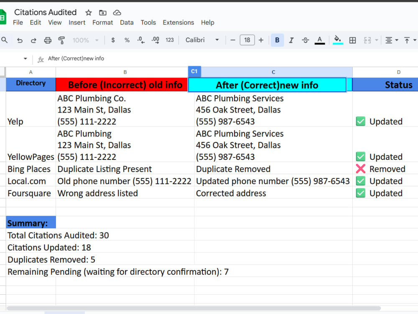Click the search menus magnifier icon
The height and width of the screenshot is (314, 418).
(5, 40)
